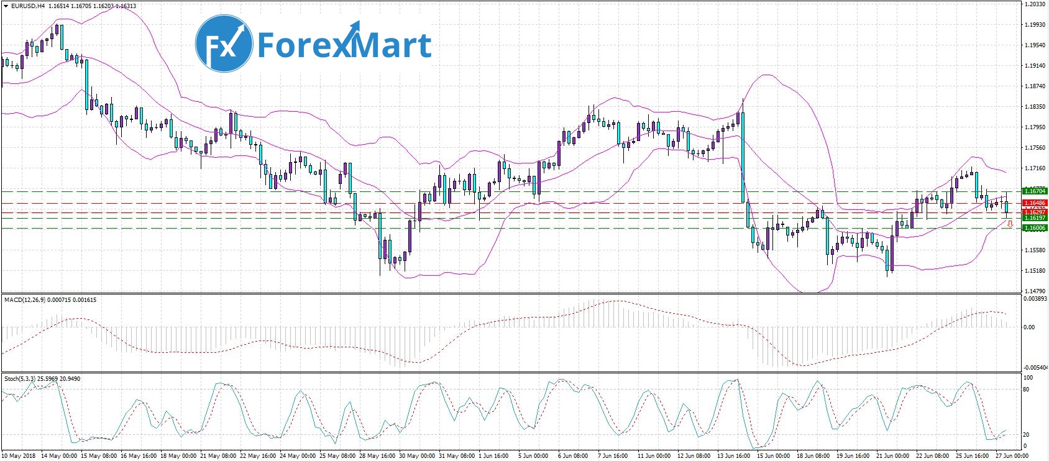Click the 1.14790 value on price scale
The image size is (1049, 461).
click(1033, 291)
